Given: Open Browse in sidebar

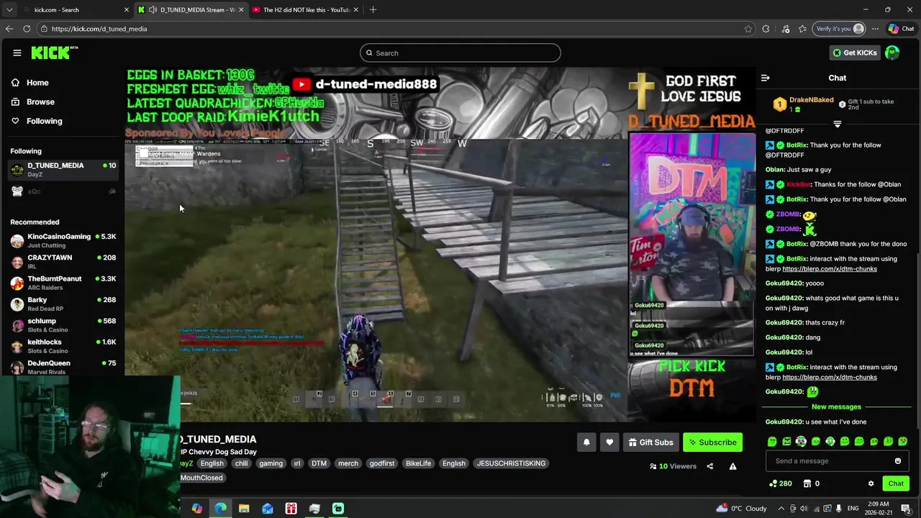Looking at the screenshot, I should pyautogui.click(x=40, y=102).
